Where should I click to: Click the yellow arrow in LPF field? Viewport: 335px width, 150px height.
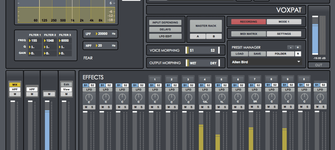tap(96, 34)
